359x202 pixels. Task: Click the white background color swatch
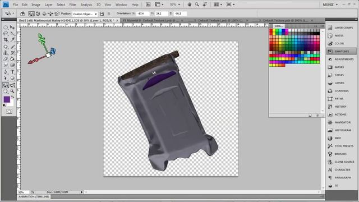pos(11,104)
